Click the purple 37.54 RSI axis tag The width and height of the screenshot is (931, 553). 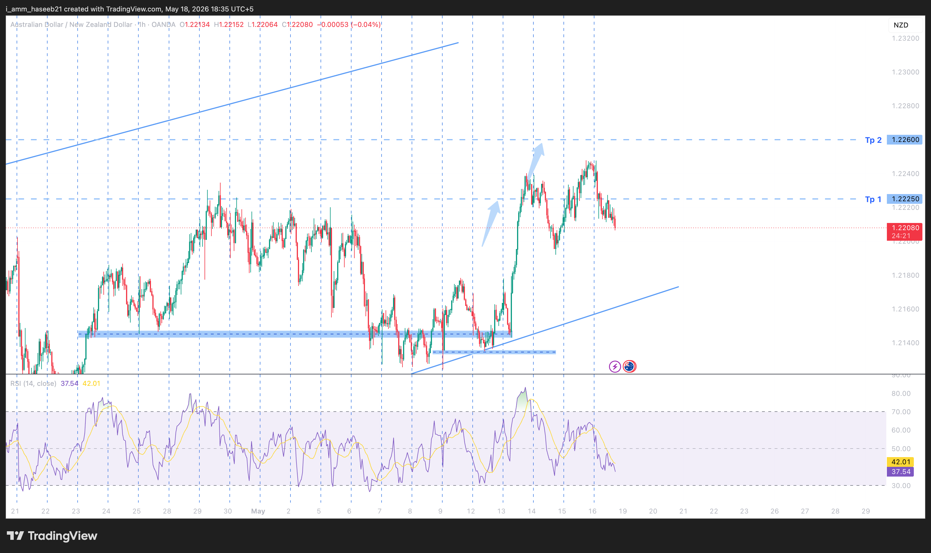click(x=900, y=472)
